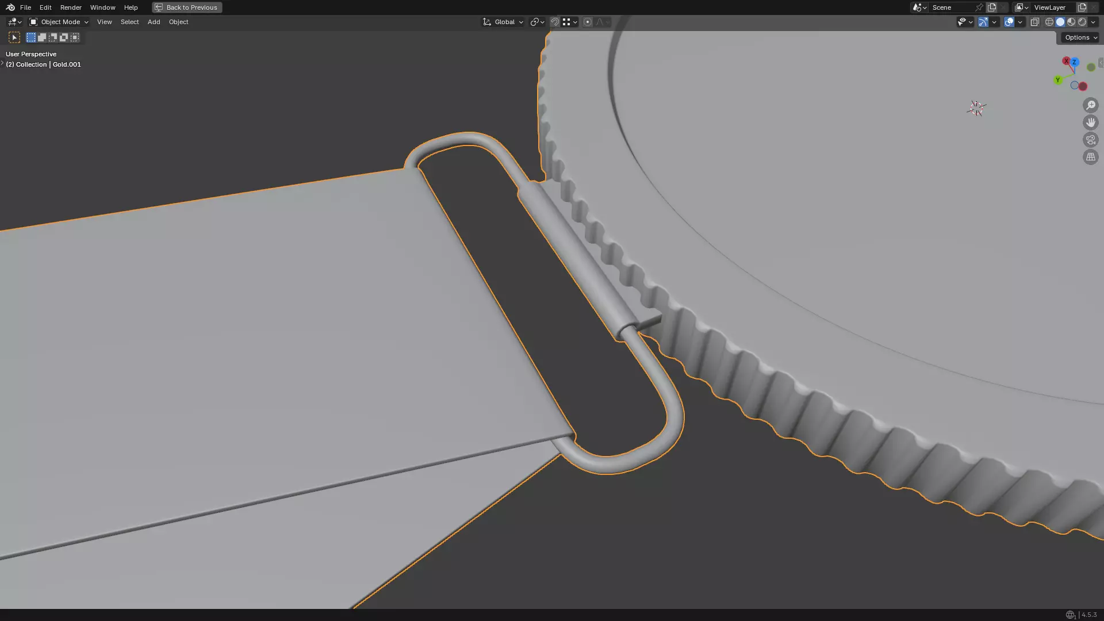
Task: Select the tweak select tool icon
Action: [x=14, y=37]
